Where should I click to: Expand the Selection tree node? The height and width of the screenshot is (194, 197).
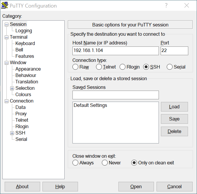(x=12, y=88)
